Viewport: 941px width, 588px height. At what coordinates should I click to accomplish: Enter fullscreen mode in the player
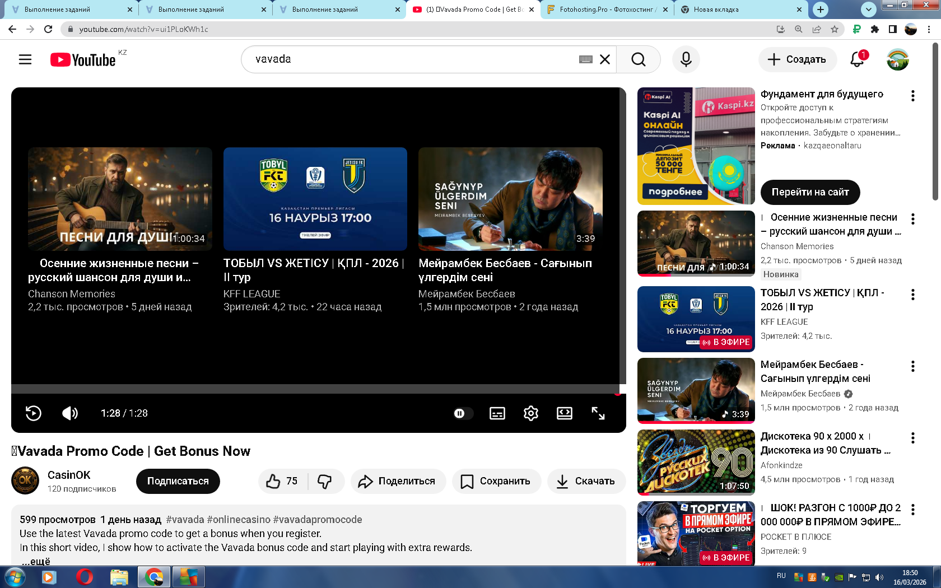point(598,413)
